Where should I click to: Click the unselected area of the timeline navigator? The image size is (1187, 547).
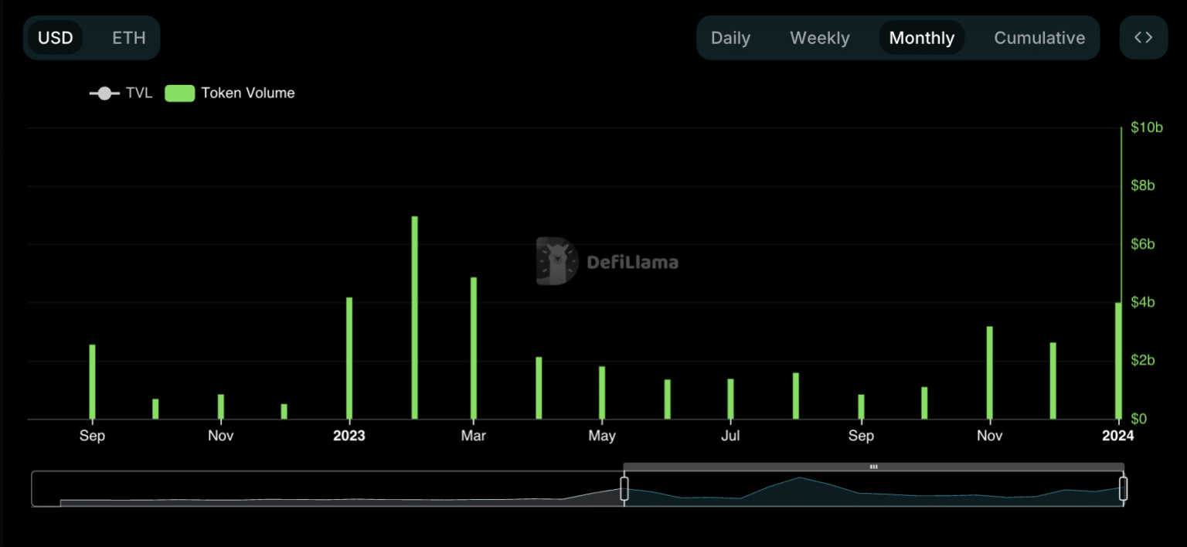tap(325, 488)
